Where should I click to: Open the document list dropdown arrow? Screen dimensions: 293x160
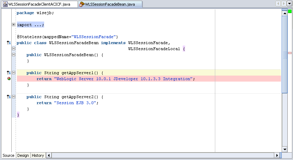289,4
